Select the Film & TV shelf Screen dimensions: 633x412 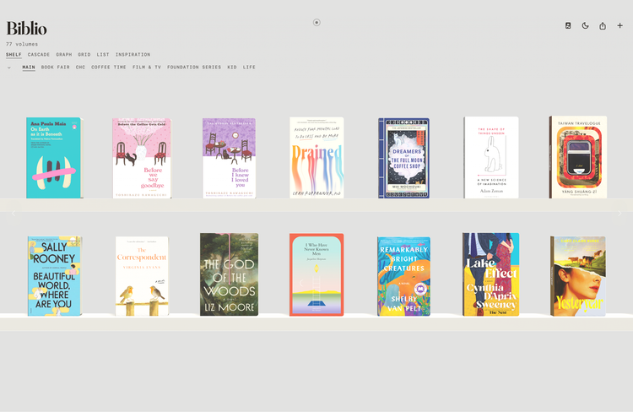[x=147, y=68]
